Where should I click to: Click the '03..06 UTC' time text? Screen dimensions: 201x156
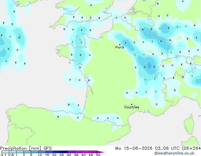tap(167, 148)
